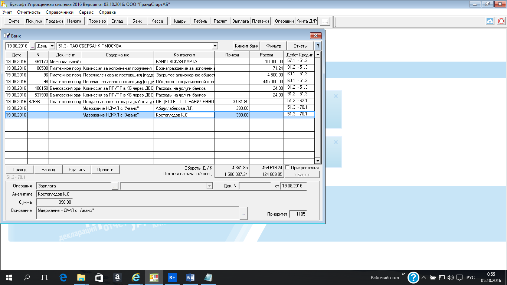Viewport: 507px width, 285px height.
Task: Click the table's vertical scrollbar down arrow
Action: pos(318,161)
